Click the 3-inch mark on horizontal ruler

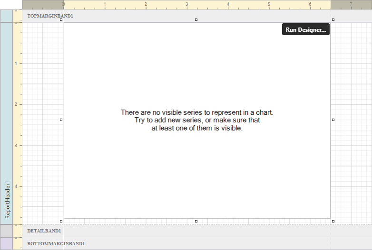(187, 4)
